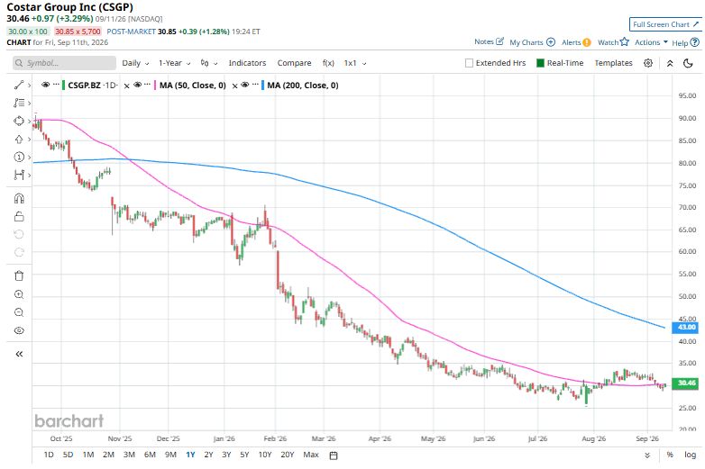Viewport: 705px width, 469px height.
Task: Expand the 1-Year period dropdown
Action: coord(175,63)
